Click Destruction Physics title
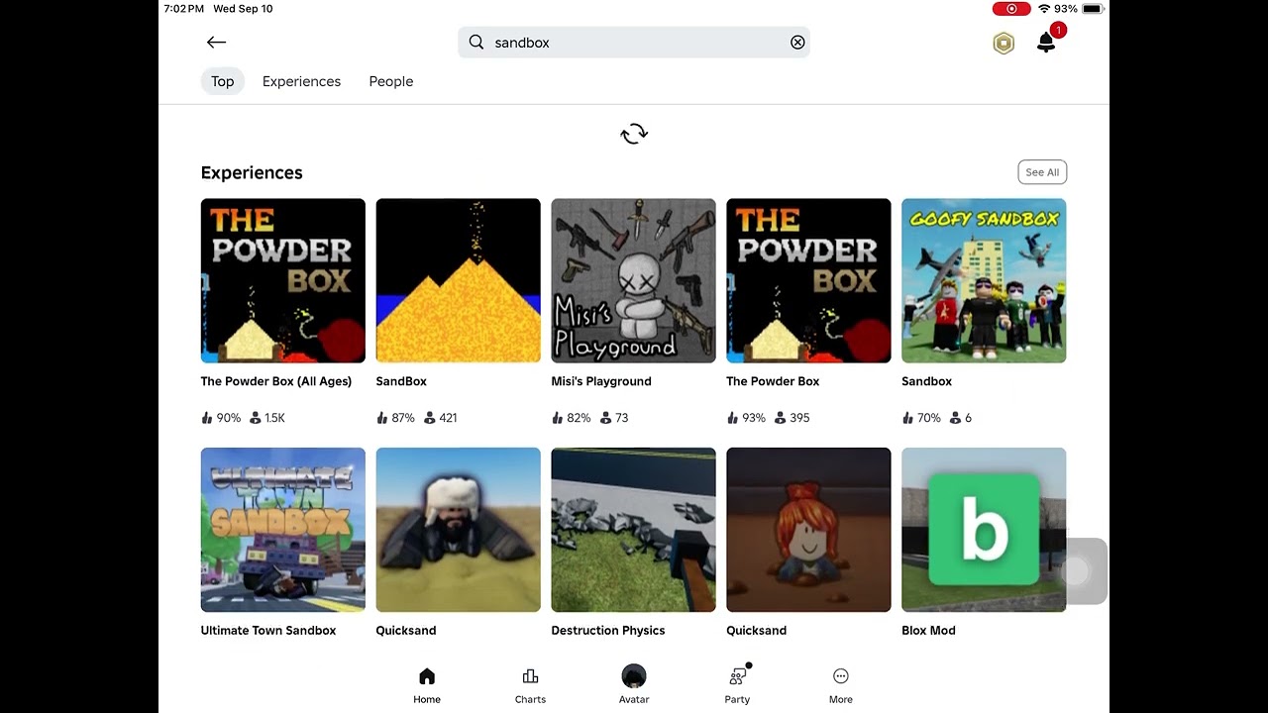 pos(608,630)
